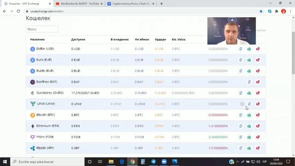Click the green deposit icon in Ethereum (ETH) row
Image resolution: width=295 pixels, height=166 pixels.
(x=249, y=126)
